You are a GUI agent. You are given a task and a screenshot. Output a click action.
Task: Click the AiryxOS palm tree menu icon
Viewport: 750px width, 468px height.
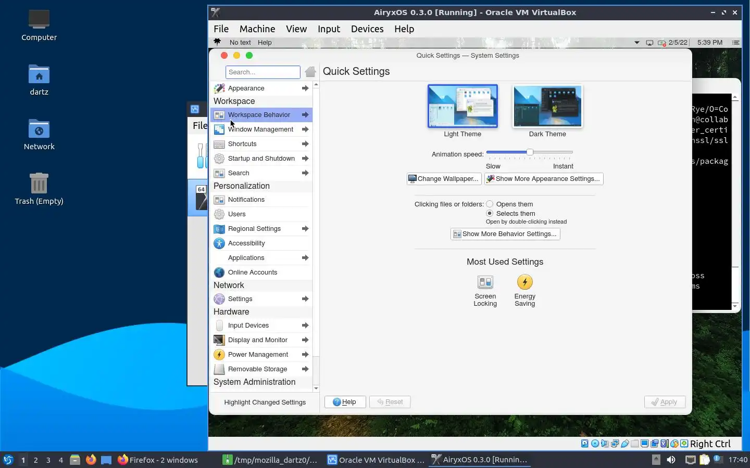(x=217, y=42)
